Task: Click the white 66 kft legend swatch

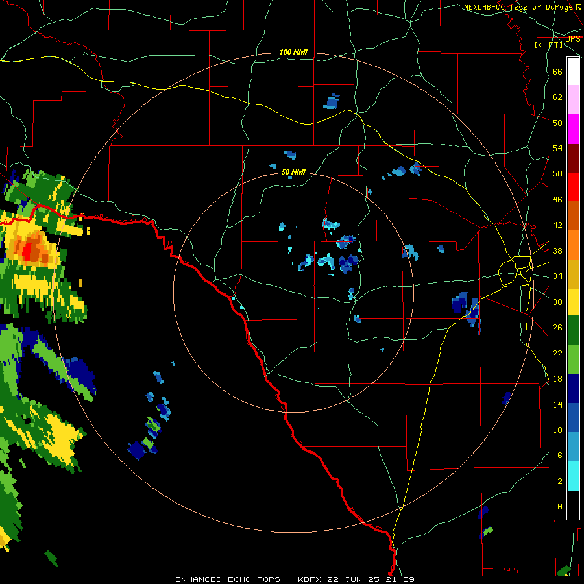Action: coord(573,71)
